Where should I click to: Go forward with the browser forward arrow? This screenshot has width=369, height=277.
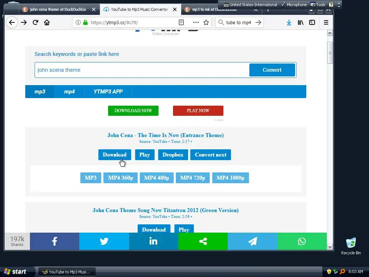coord(24,22)
